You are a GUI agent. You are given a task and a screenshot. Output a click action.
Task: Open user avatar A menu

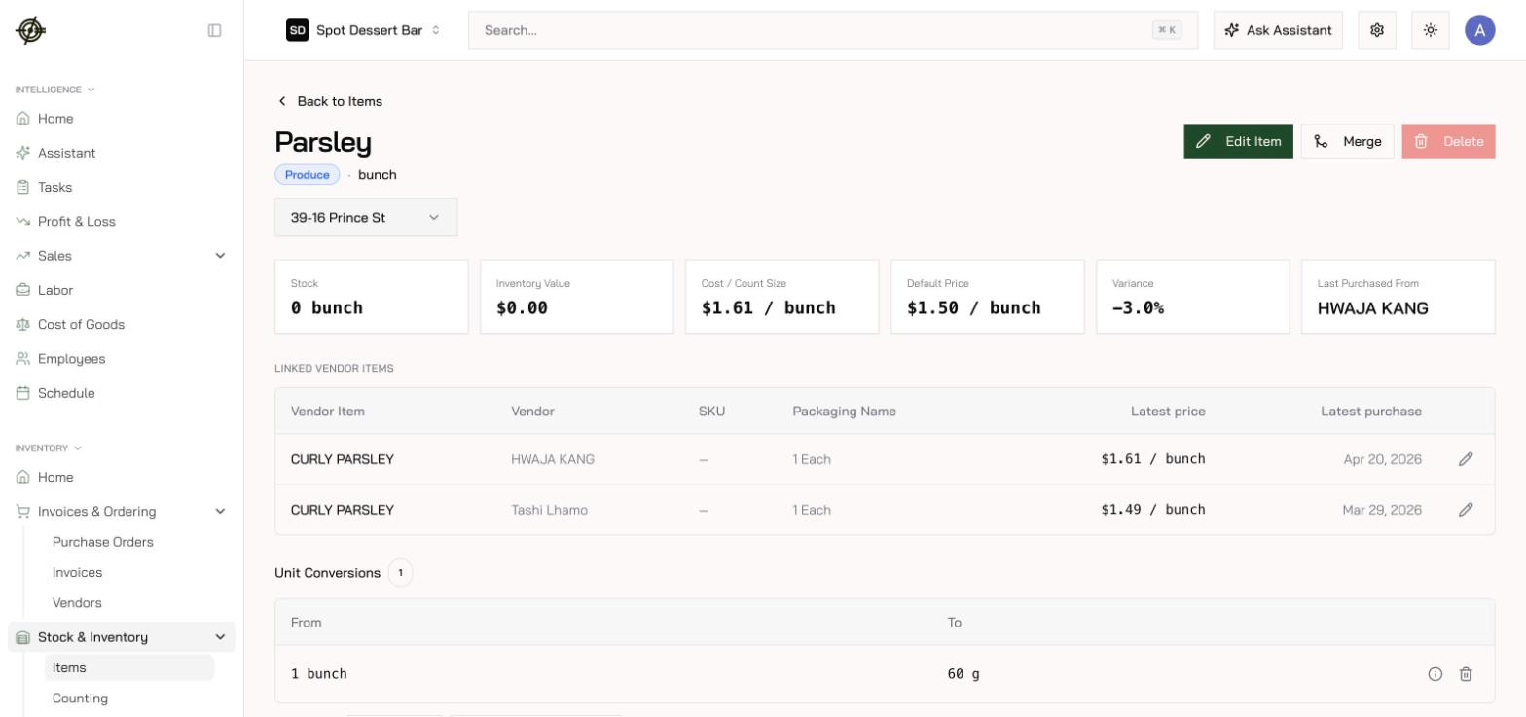[1479, 30]
